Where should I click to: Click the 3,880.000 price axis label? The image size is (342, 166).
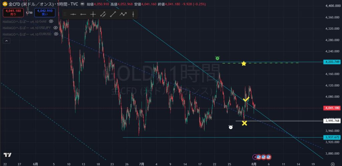[x=332, y=153]
